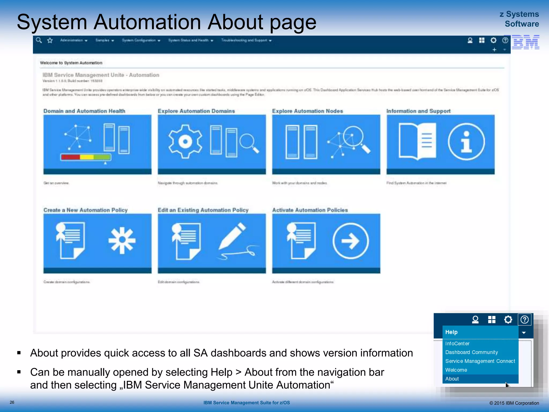Click the dropdown arrow right of the Help header
This screenshot has height=412, width=549.
point(524,333)
